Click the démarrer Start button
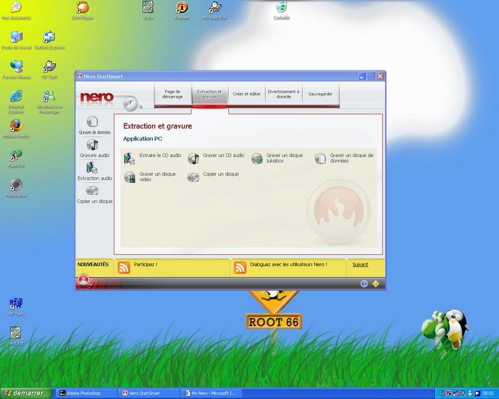 (26, 393)
